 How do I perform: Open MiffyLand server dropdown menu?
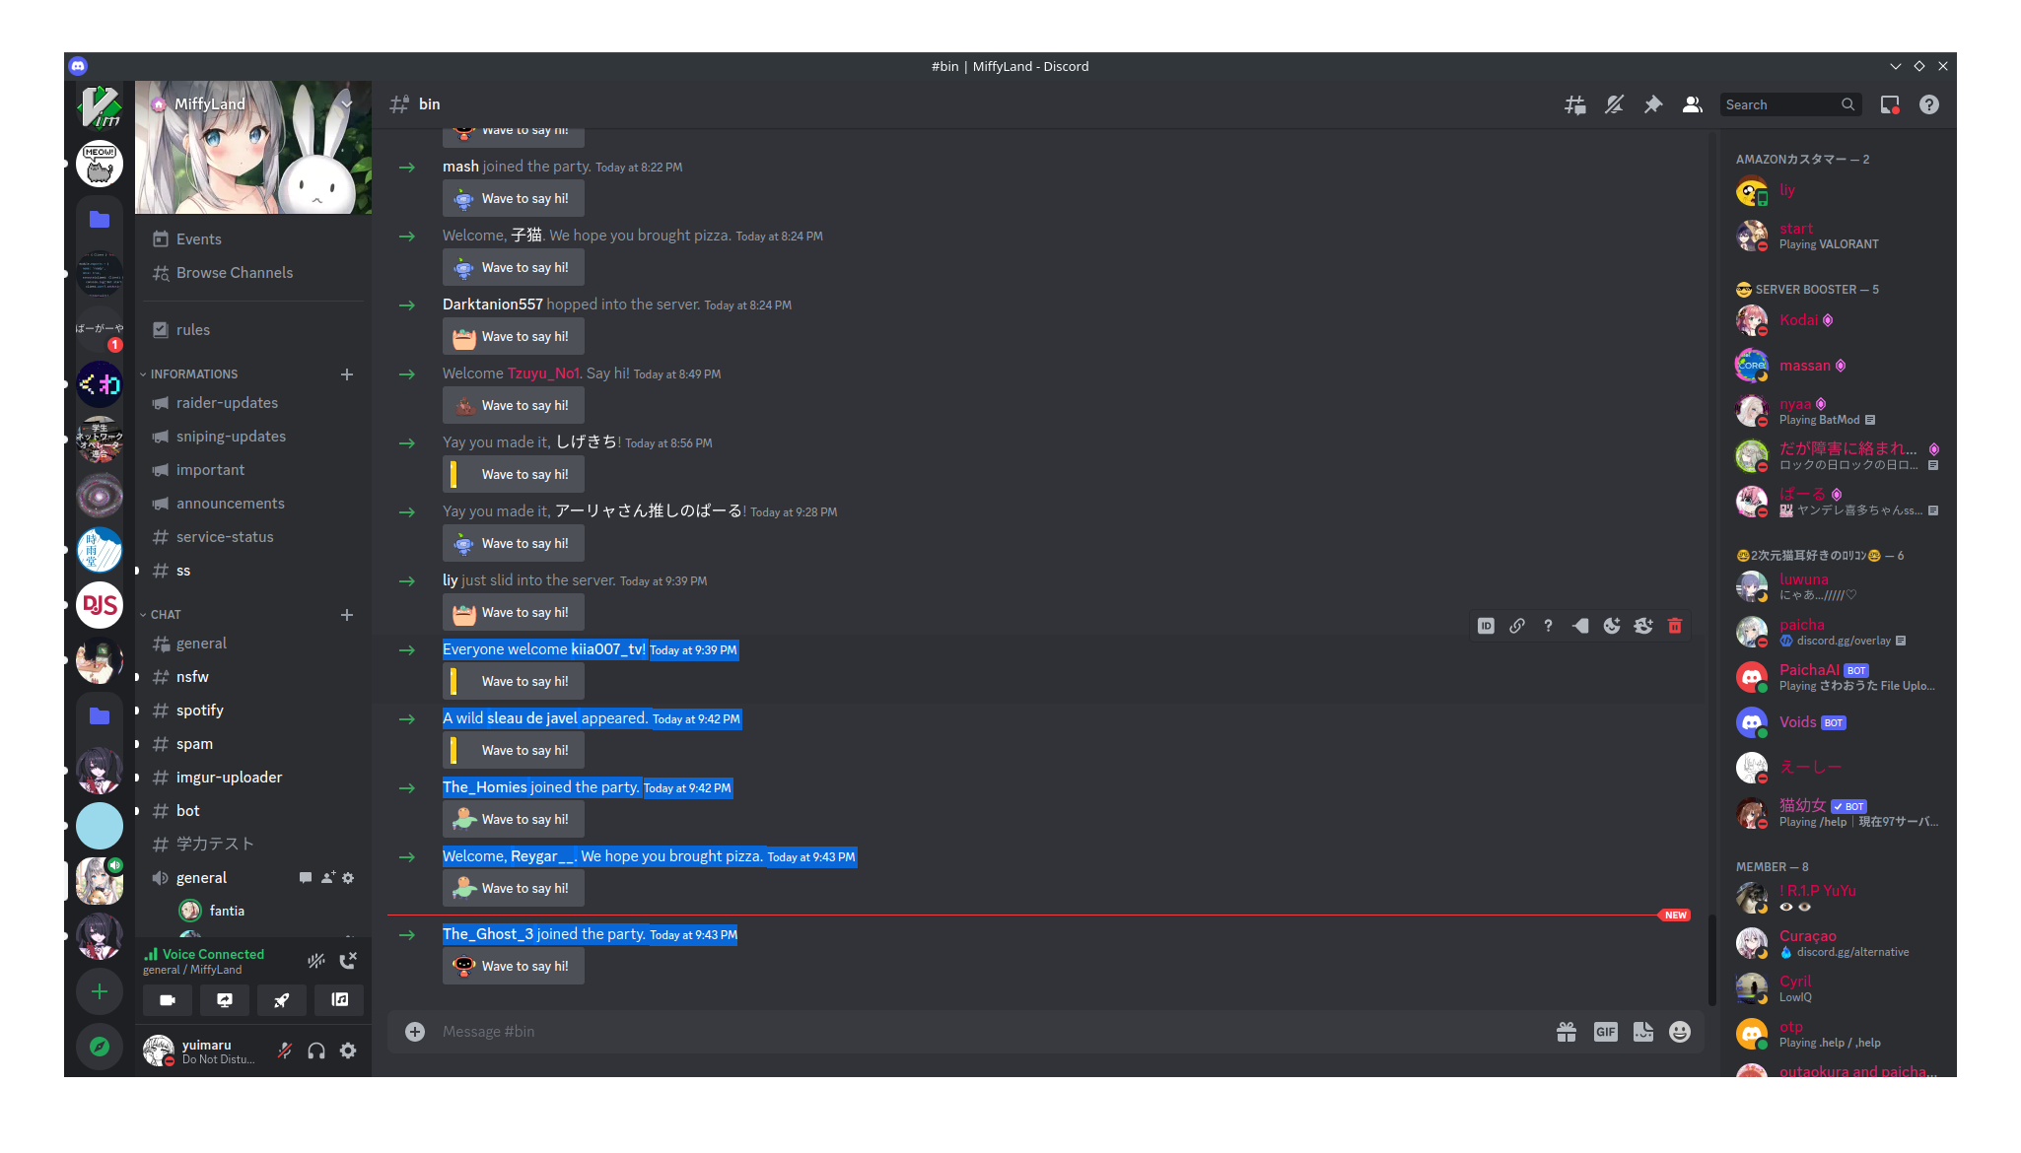pos(347,103)
